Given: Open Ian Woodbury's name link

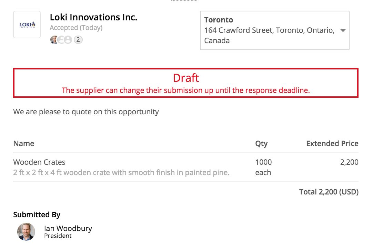Looking at the screenshot, I should click(68, 228).
